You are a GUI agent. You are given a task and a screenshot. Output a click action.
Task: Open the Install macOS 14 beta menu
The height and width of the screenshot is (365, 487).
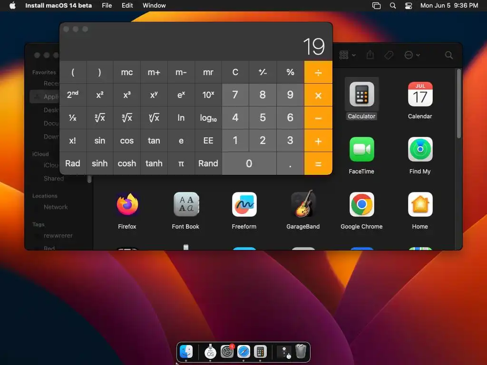58,5
